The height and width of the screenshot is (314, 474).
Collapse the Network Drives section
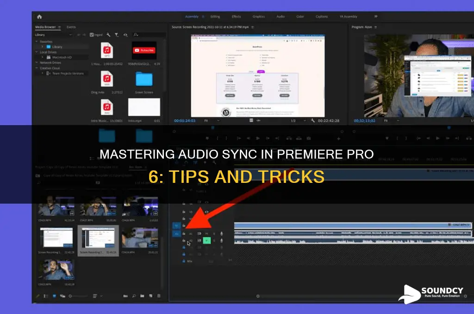pos(37,62)
